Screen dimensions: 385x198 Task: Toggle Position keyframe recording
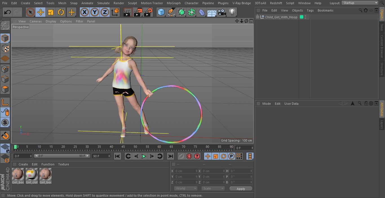(x=208, y=156)
